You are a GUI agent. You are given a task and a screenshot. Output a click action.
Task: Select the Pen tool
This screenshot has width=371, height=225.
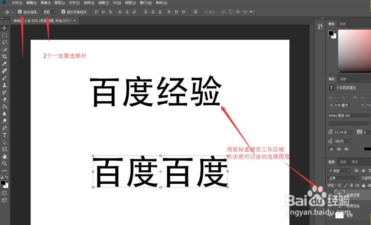[x=4, y=128]
